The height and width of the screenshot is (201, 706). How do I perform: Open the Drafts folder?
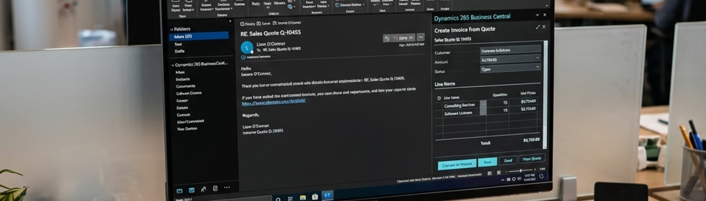click(x=180, y=51)
